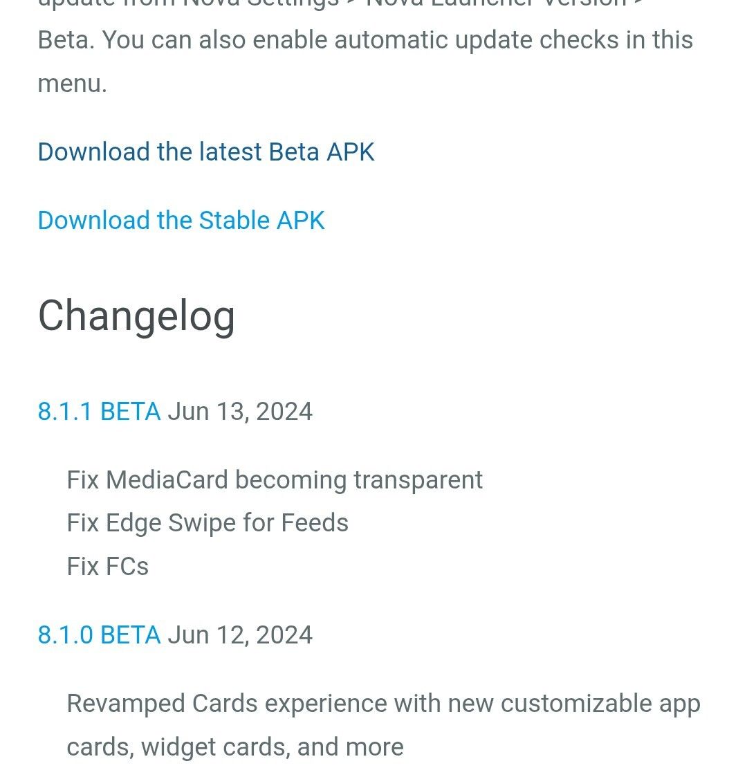Click the Jun 12, 2024 date text

click(240, 635)
